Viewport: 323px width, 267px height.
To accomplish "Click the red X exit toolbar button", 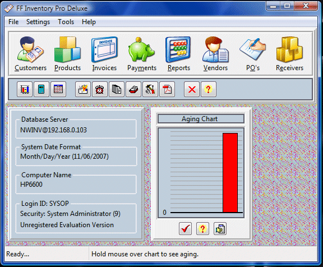I will click(192, 89).
